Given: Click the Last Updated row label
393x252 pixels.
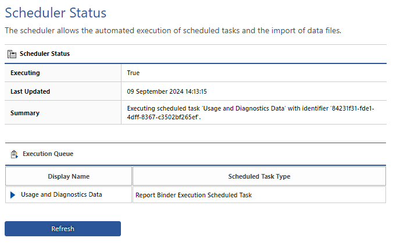Looking at the screenshot, I should 30,91.
